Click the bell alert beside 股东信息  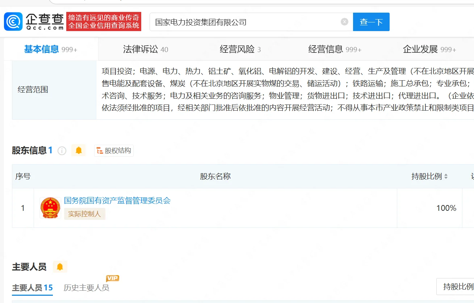point(79,150)
